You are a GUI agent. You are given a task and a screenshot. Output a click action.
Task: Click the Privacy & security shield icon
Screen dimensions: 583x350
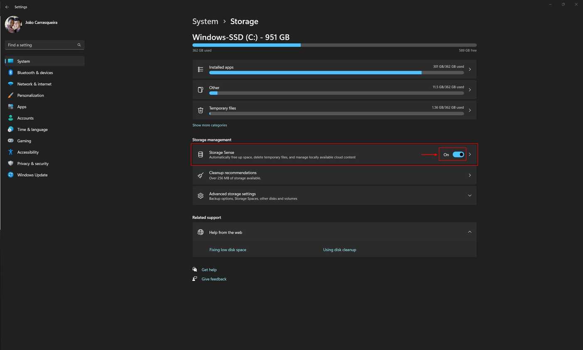11,163
